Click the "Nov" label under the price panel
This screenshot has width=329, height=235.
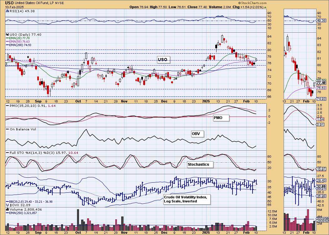[x=124, y=101]
